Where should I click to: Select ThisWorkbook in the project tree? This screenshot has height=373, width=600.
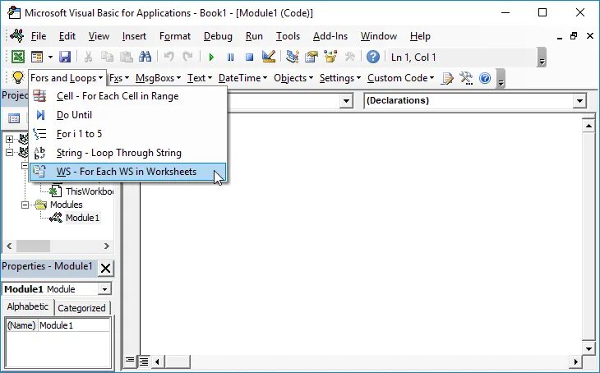[x=89, y=191]
